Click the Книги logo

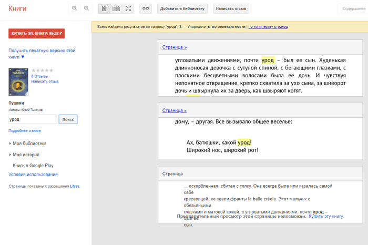click(17, 8)
